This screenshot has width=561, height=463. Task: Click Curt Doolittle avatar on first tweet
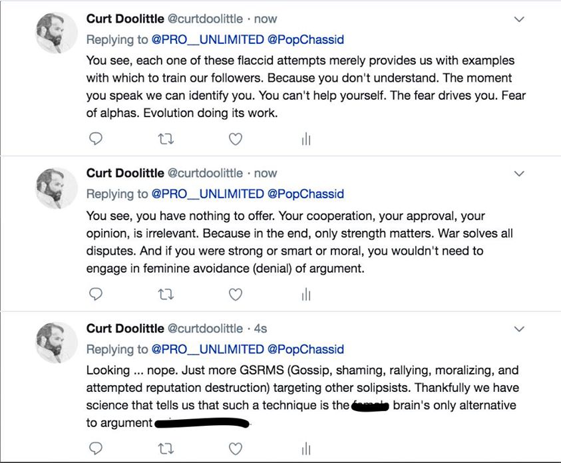(57, 33)
